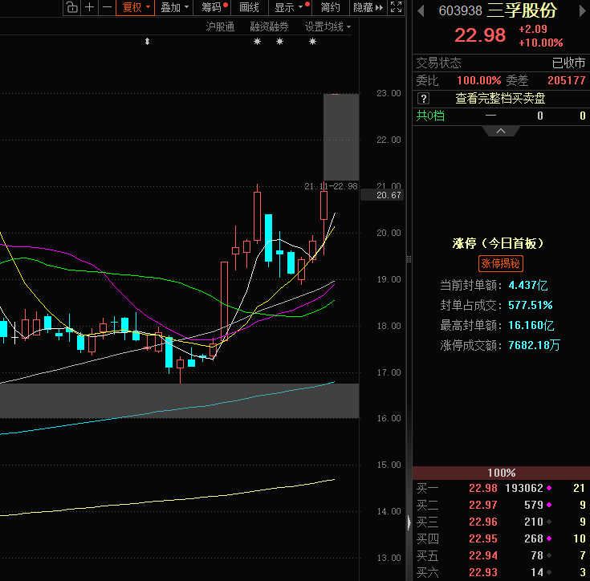Open the 复权 dropdown
Viewport: 590px width, 581px height.
pyautogui.click(x=136, y=7)
